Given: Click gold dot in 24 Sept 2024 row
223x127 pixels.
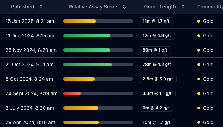Looking at the screenshot, I should 199,93.
